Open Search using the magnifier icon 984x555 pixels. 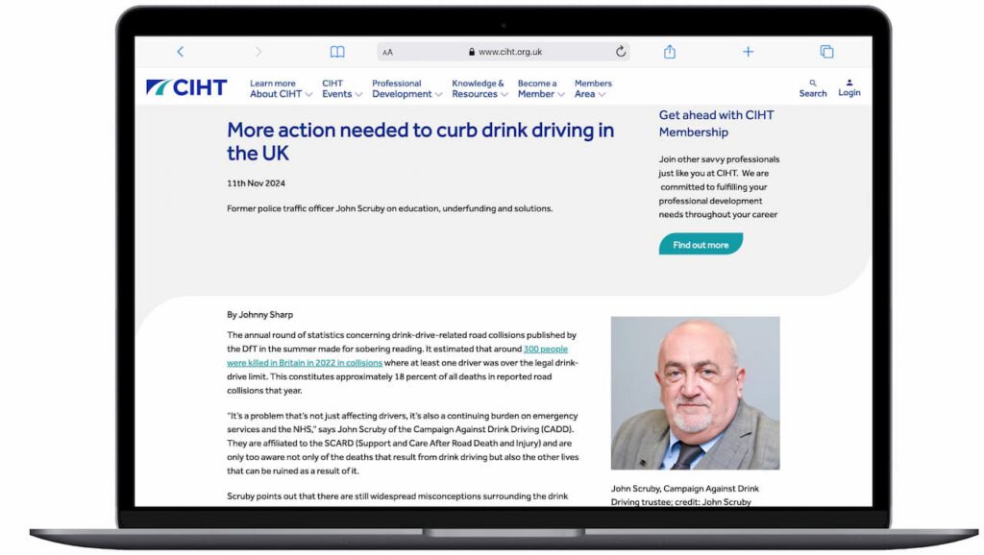[812, 86]
